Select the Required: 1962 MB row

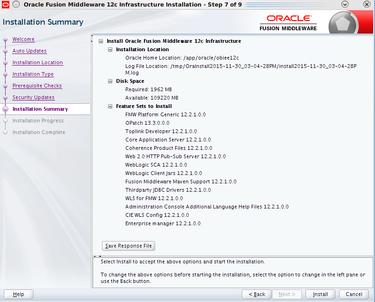pyautogui.click(x=149, y=90)
